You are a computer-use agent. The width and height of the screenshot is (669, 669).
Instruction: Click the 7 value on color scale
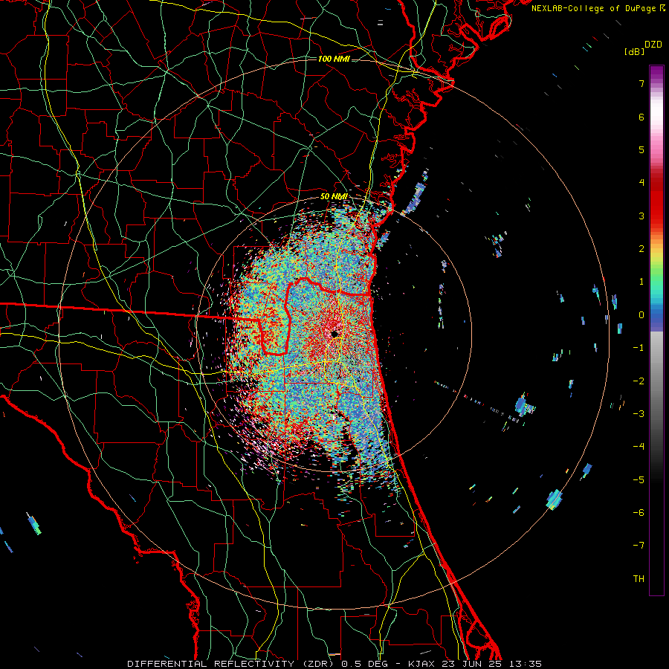point(641,83)
